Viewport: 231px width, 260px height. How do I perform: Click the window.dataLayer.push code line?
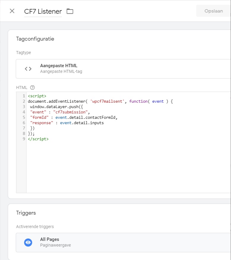pos(56,107)
